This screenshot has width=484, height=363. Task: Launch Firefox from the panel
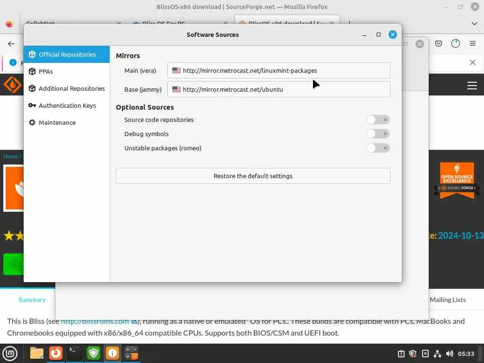tap(56, 353)
